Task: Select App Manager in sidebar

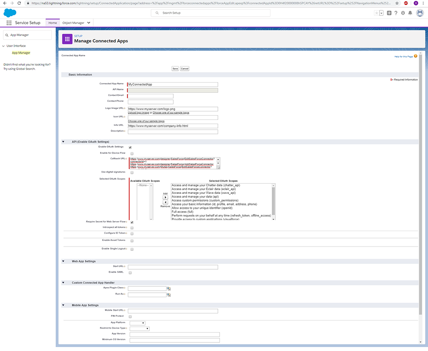Action: pos(21,53)
